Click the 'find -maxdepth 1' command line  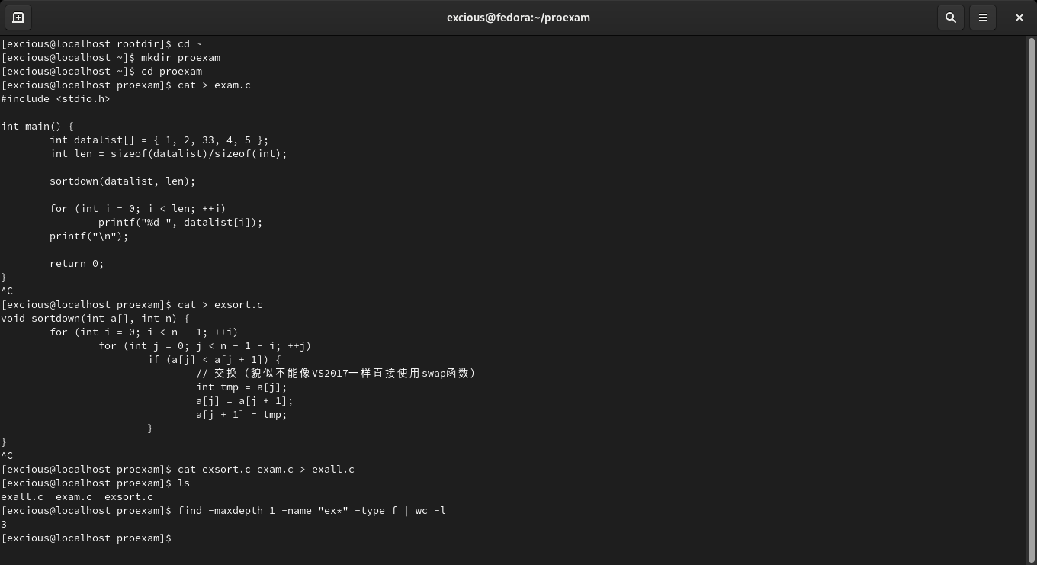(x=223, y=511)
